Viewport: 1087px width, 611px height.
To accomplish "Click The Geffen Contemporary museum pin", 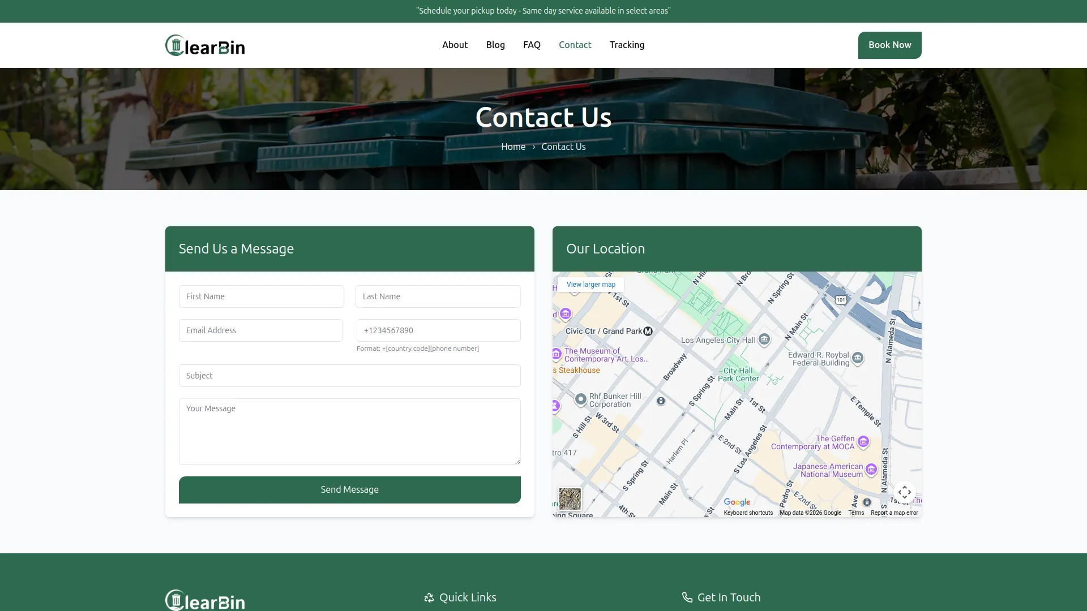I will coord(863,442).
